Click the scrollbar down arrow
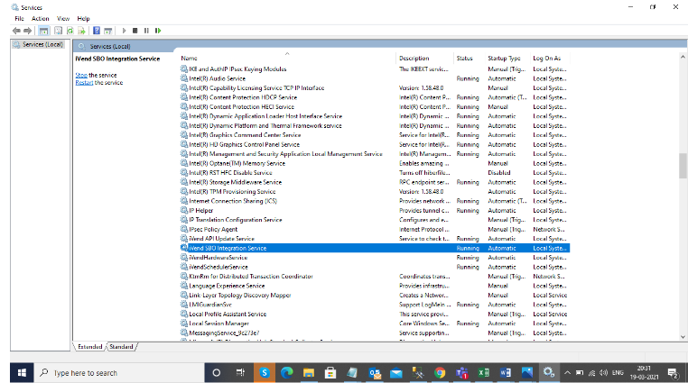 click(683, 337)
